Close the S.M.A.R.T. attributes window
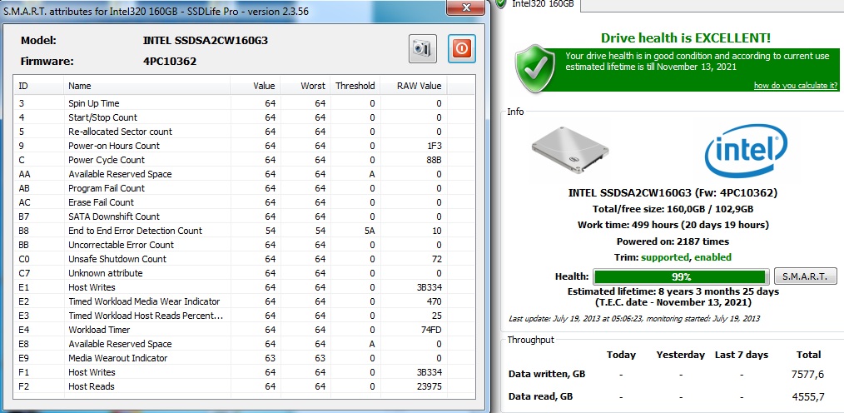 [x=467, y=7]
